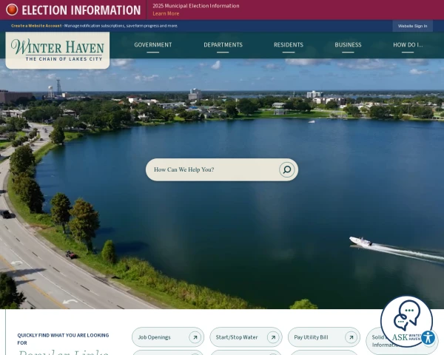Click the arrow icon on Start/Stop Water

[x=272, y=337]
